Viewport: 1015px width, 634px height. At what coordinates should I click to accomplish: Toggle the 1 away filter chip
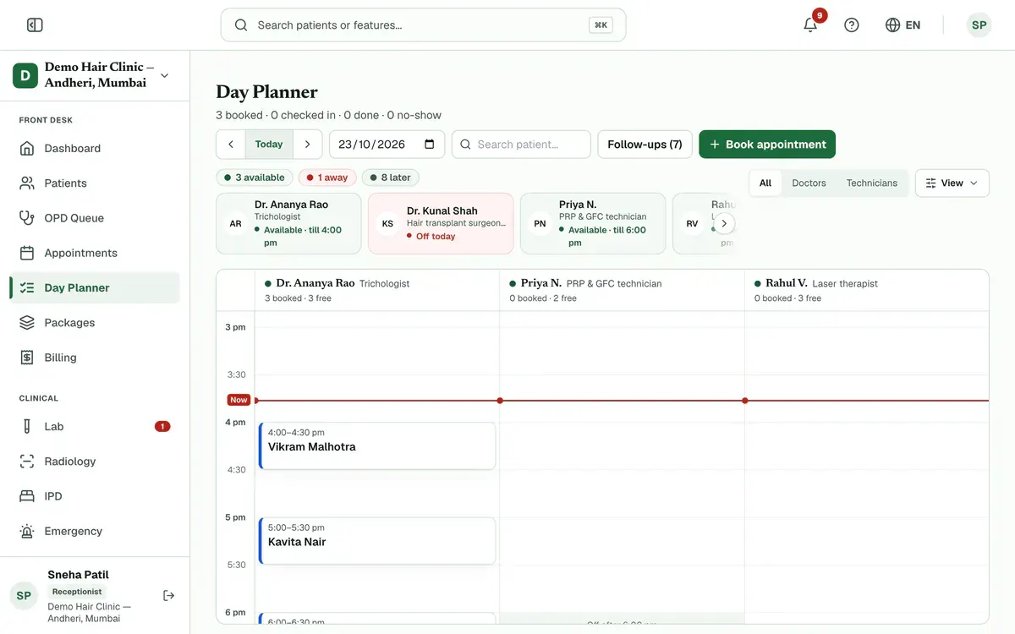point(327,178)
